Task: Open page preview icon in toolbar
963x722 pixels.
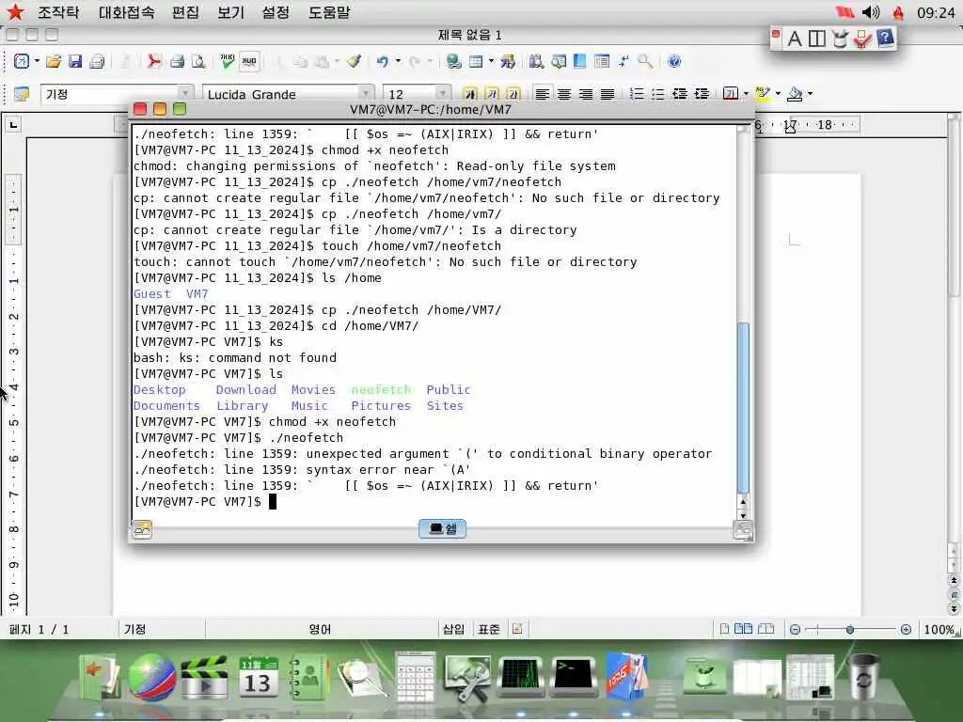Action: coord(197,61)
